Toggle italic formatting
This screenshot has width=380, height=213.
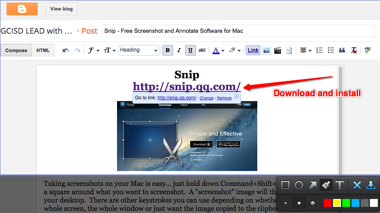click(179, 50)
